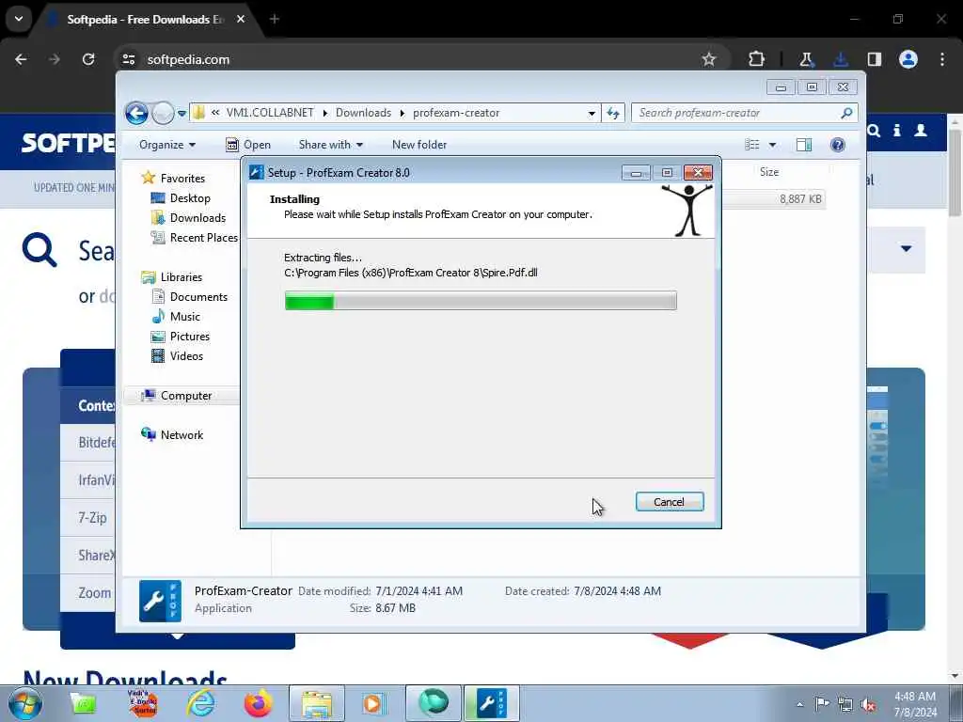Open the Share with menu

tap(330, 145)
